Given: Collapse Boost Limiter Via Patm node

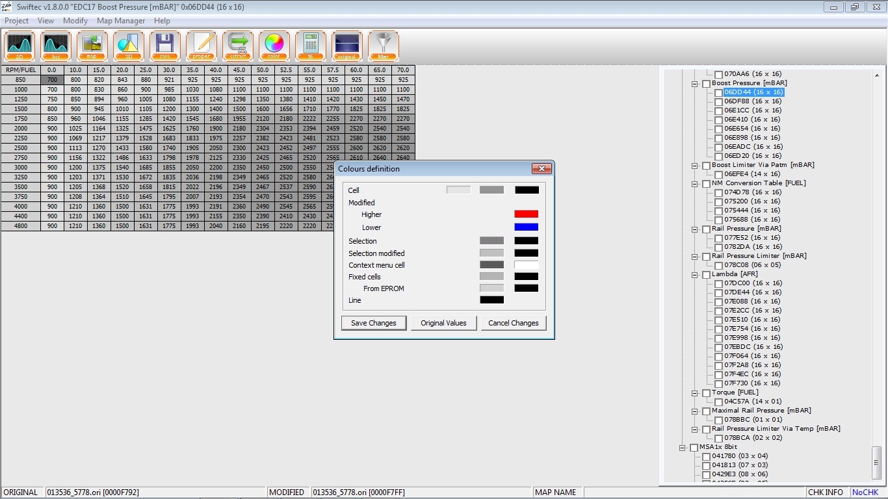Looking at the screenshot, I should 695,166.
